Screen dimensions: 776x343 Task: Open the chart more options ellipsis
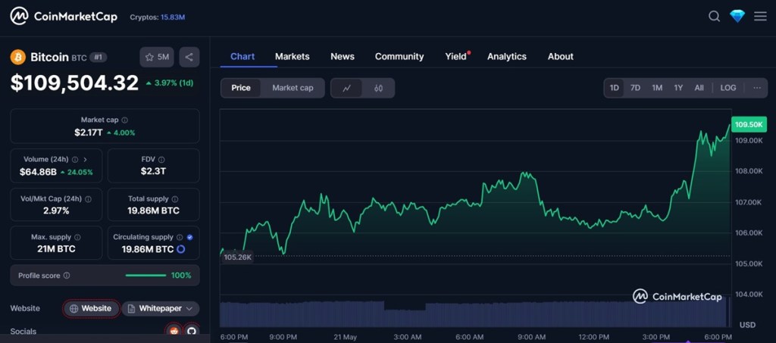pyautogui.click(x=756, y=88)
